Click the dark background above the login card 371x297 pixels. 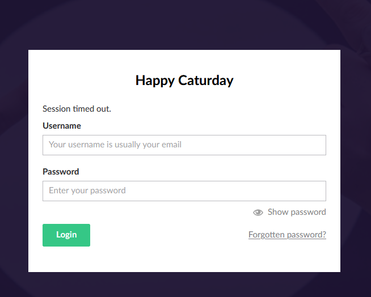click(x=184, y=24)
